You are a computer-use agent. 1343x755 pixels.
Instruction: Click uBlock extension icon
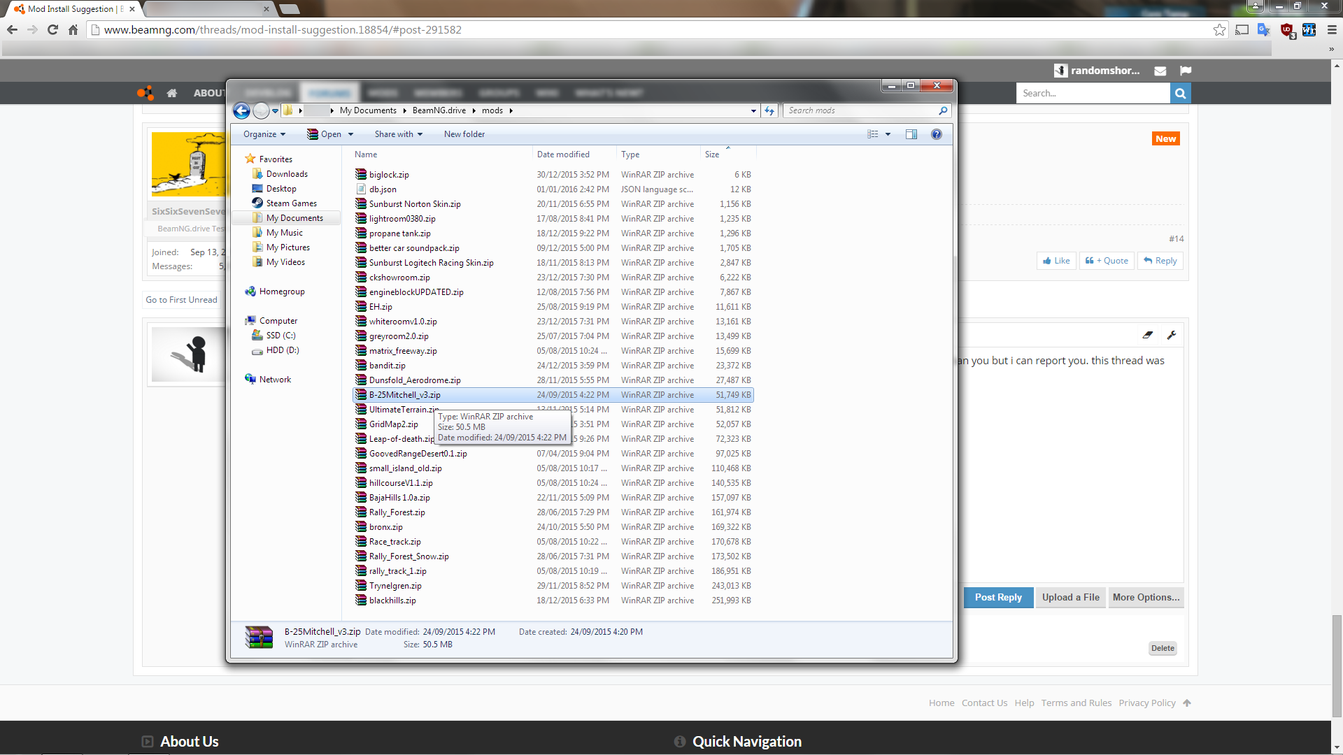(x=1286, y=29)
